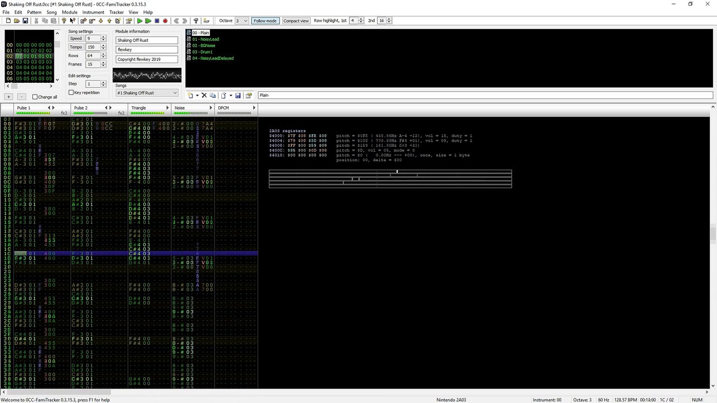Click the frame editor vertical scrollbar
The width and height of the screenshot is (717, 403).
coord(57,56)
